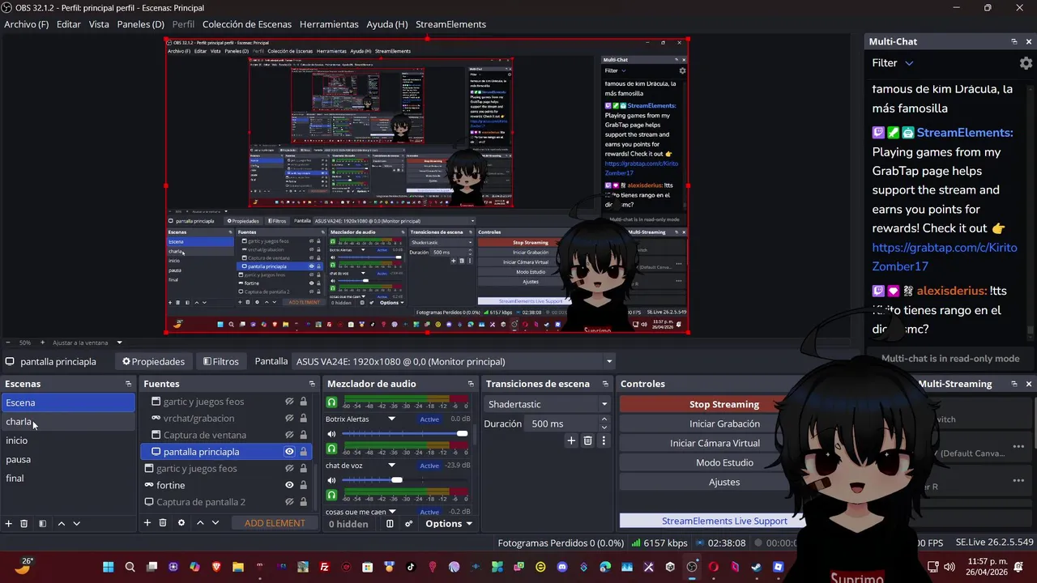This screenshot has height=583, width=1037.
Task: Open scene filters icon in Escenas toolbar
Action: [x=42, y=524]
